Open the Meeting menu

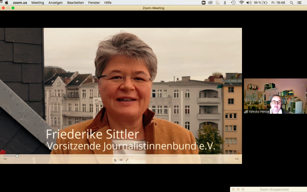38,3
